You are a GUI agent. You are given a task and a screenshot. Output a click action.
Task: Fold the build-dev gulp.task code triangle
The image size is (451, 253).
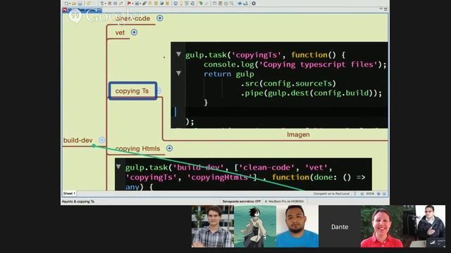[x=118, y=167]
